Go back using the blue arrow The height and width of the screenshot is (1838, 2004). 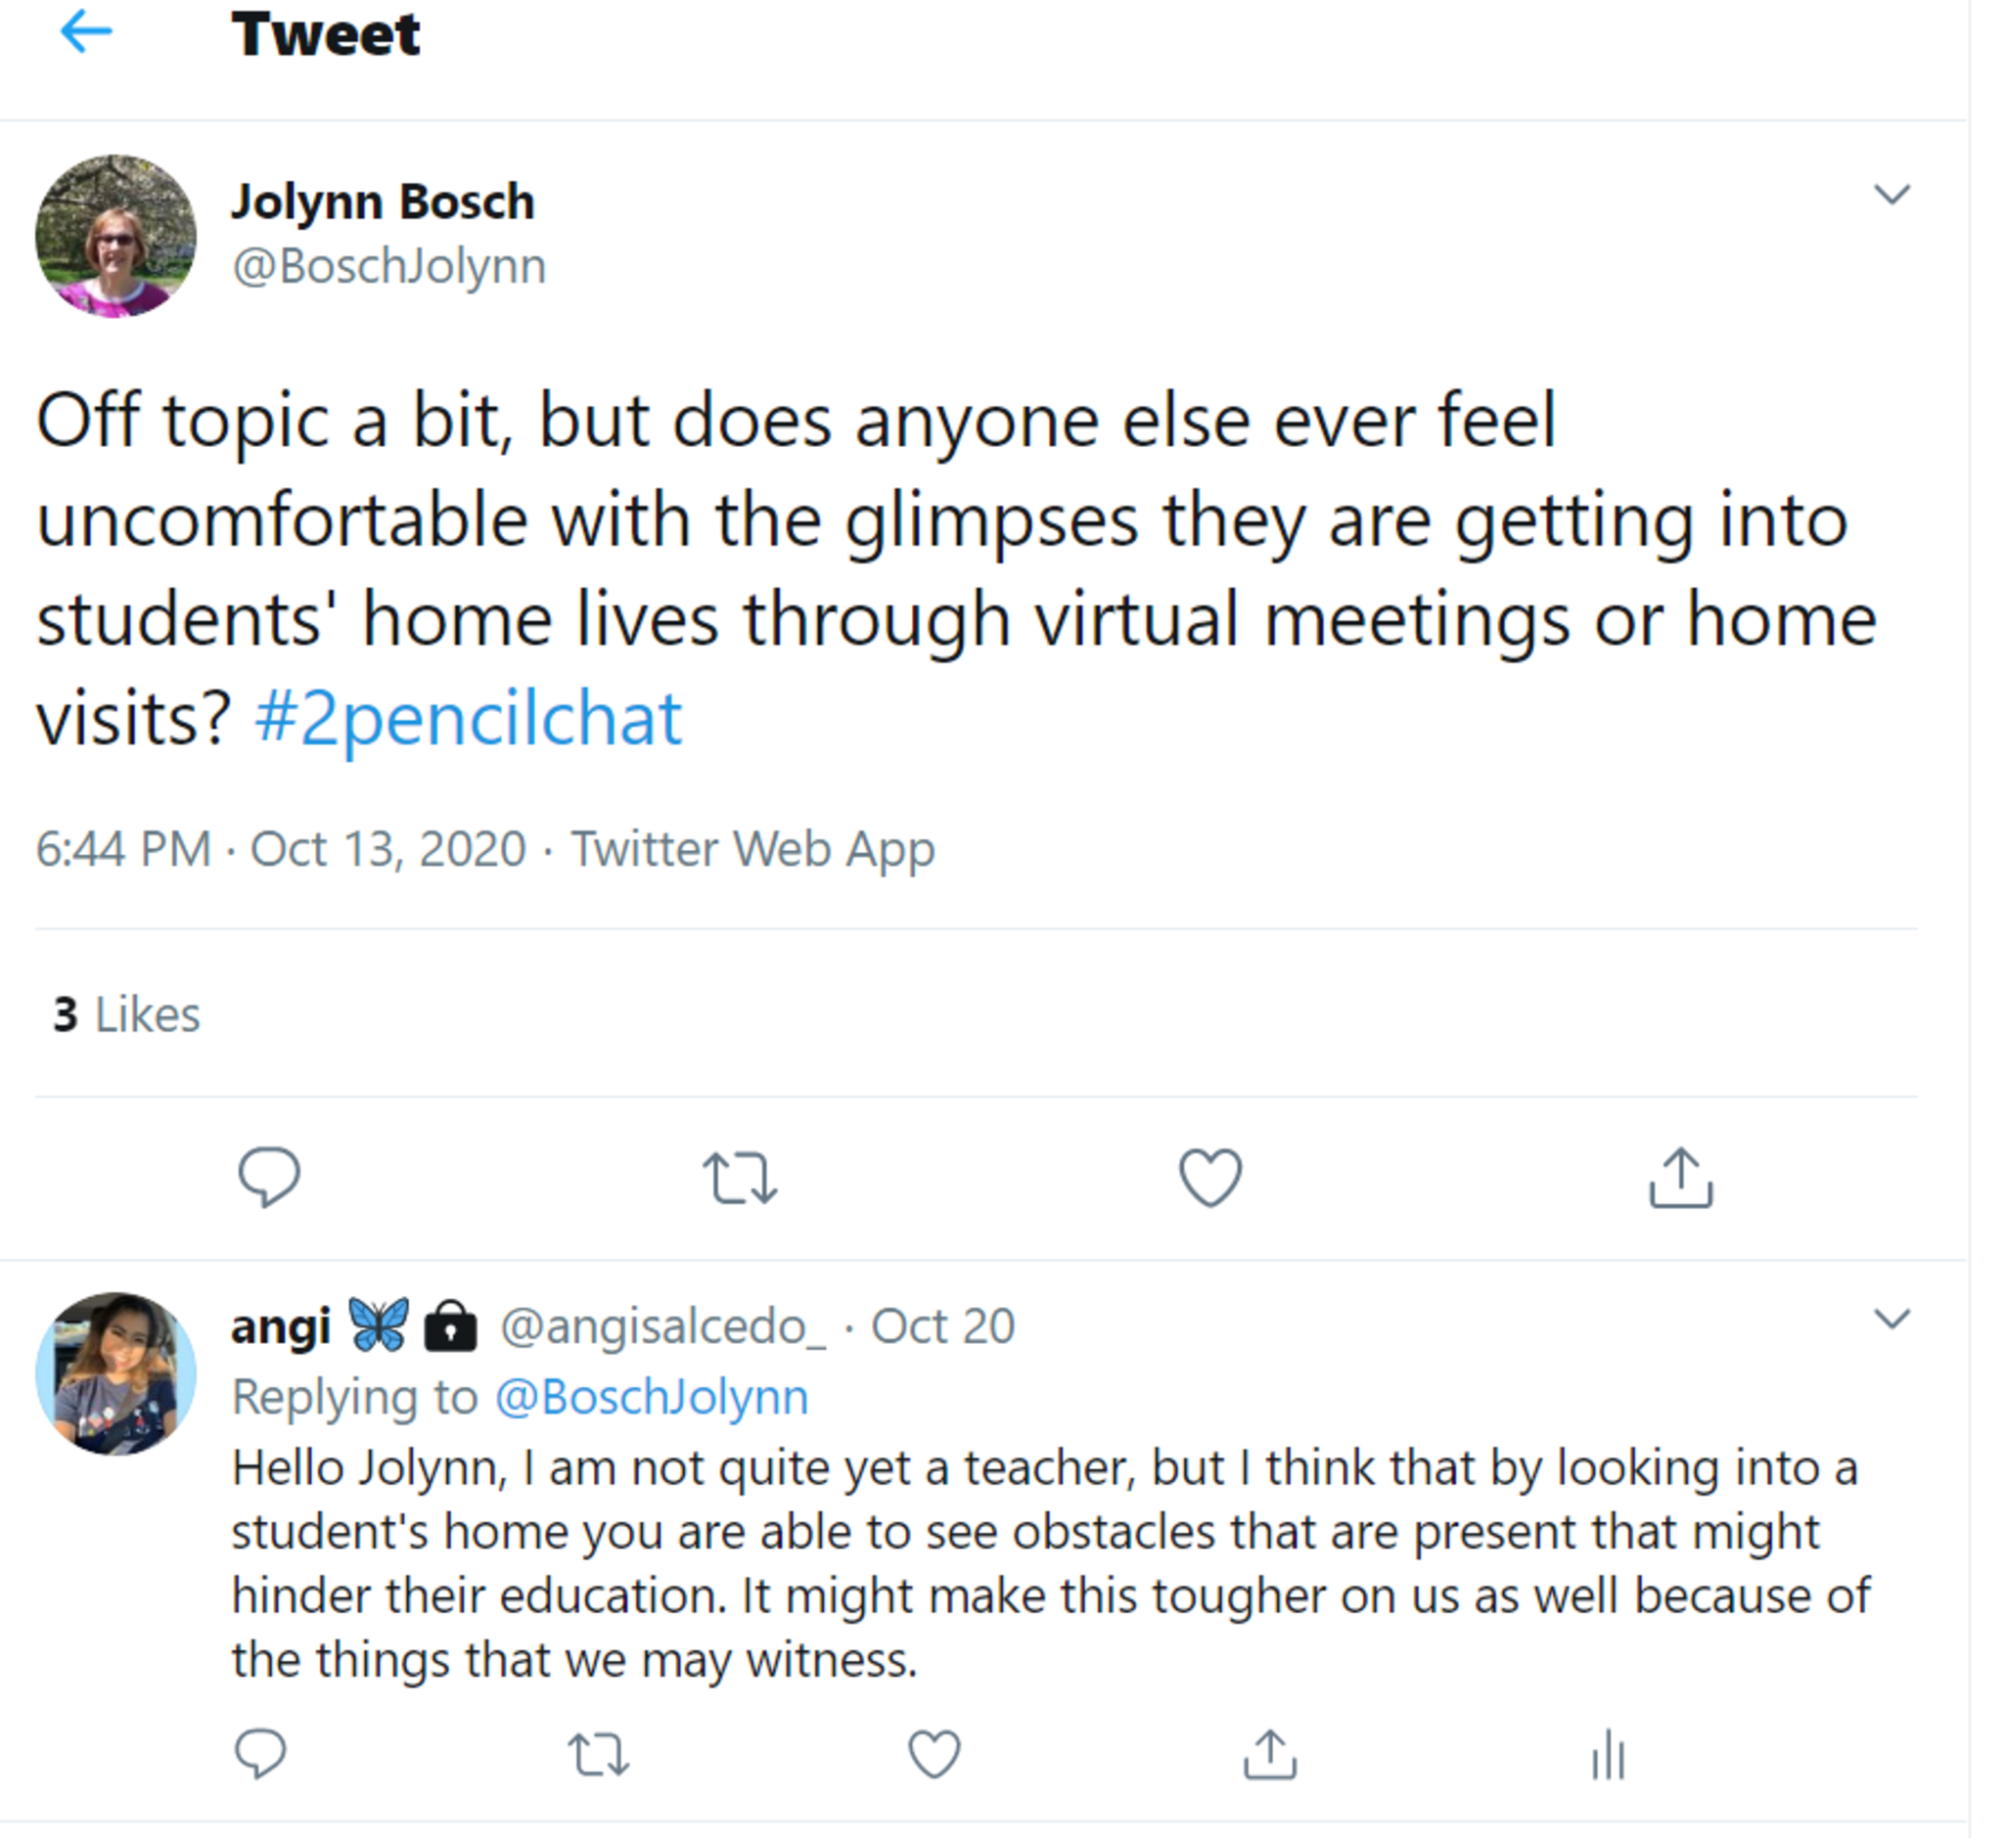86,33
